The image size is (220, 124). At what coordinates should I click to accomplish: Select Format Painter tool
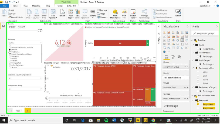(x=16, y=17)
